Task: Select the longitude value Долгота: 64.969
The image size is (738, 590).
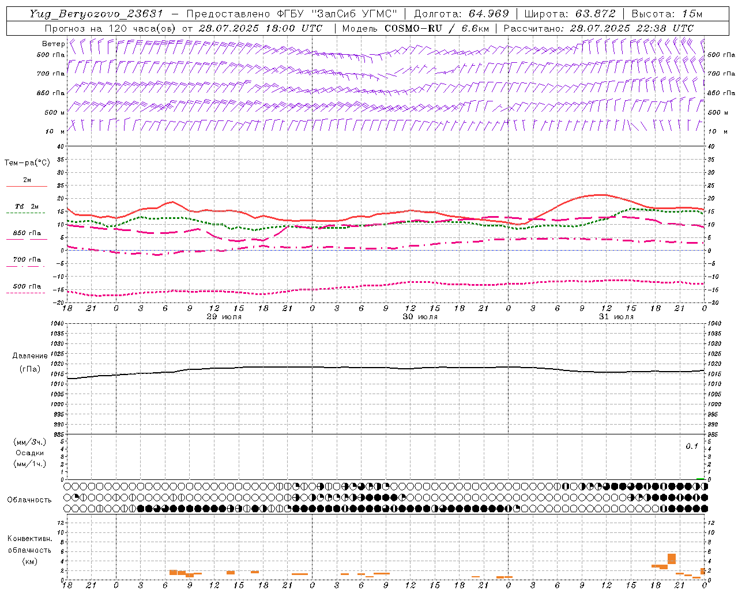Action: 462,14
